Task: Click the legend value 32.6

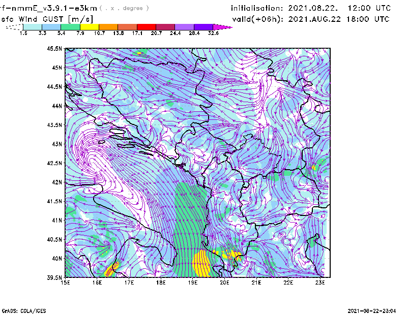Action: coord(213,33)
